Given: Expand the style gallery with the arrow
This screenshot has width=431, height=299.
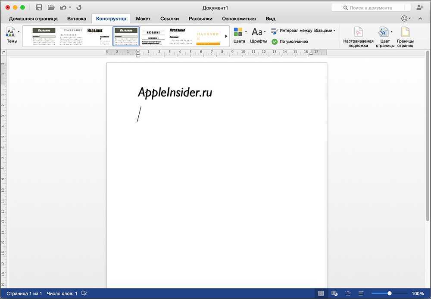Looking at the screenshot, I should point(226,36).
